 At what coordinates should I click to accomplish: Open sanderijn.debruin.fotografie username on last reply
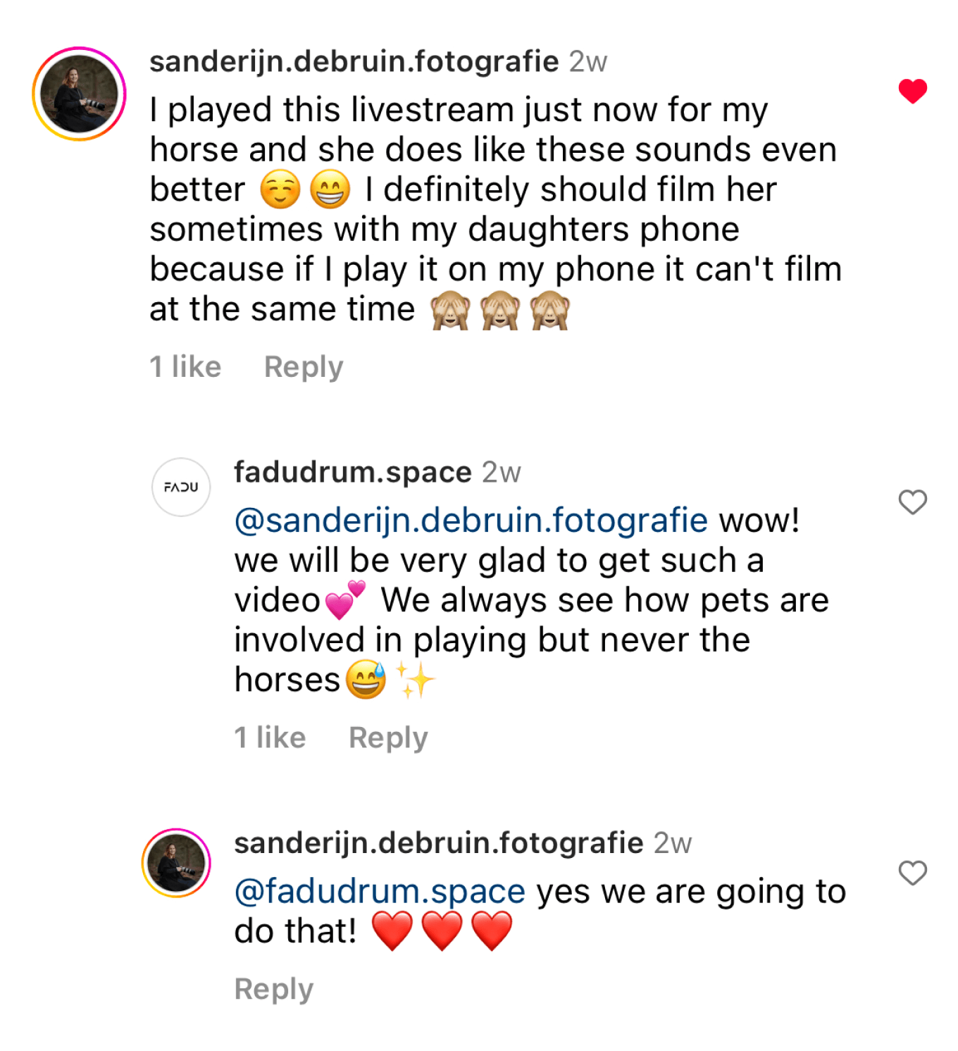(438, 842)
